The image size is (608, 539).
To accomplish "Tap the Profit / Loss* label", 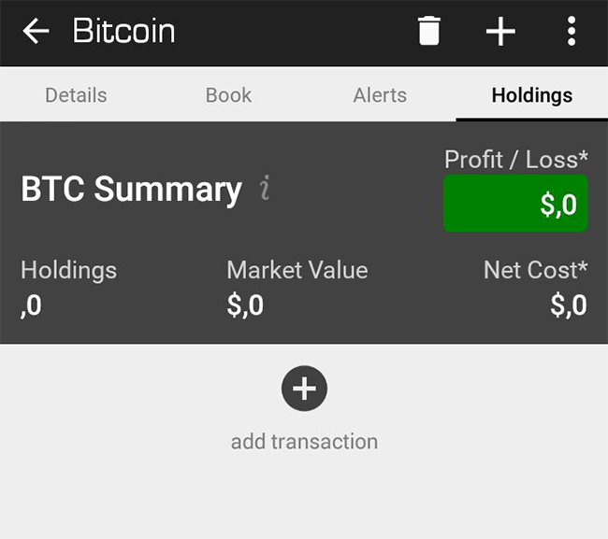I will pos(516,159).
